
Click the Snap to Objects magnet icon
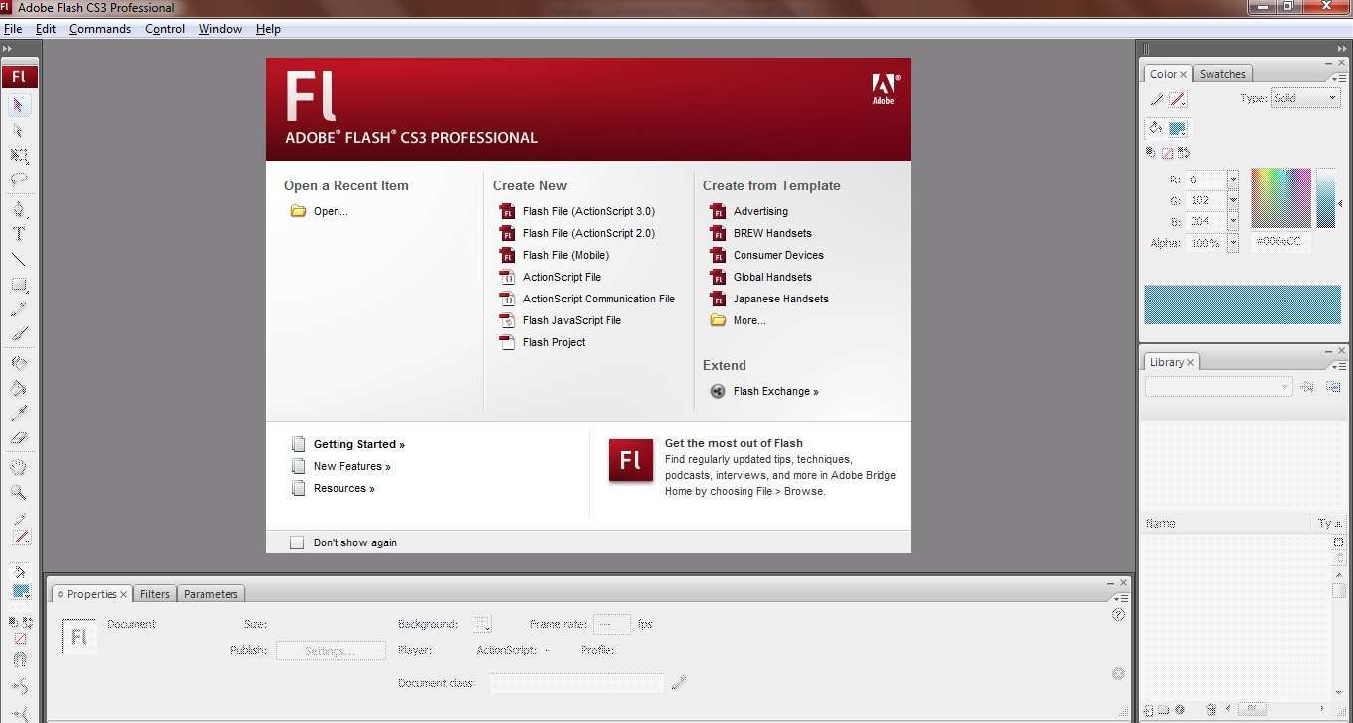click(20, 660)
